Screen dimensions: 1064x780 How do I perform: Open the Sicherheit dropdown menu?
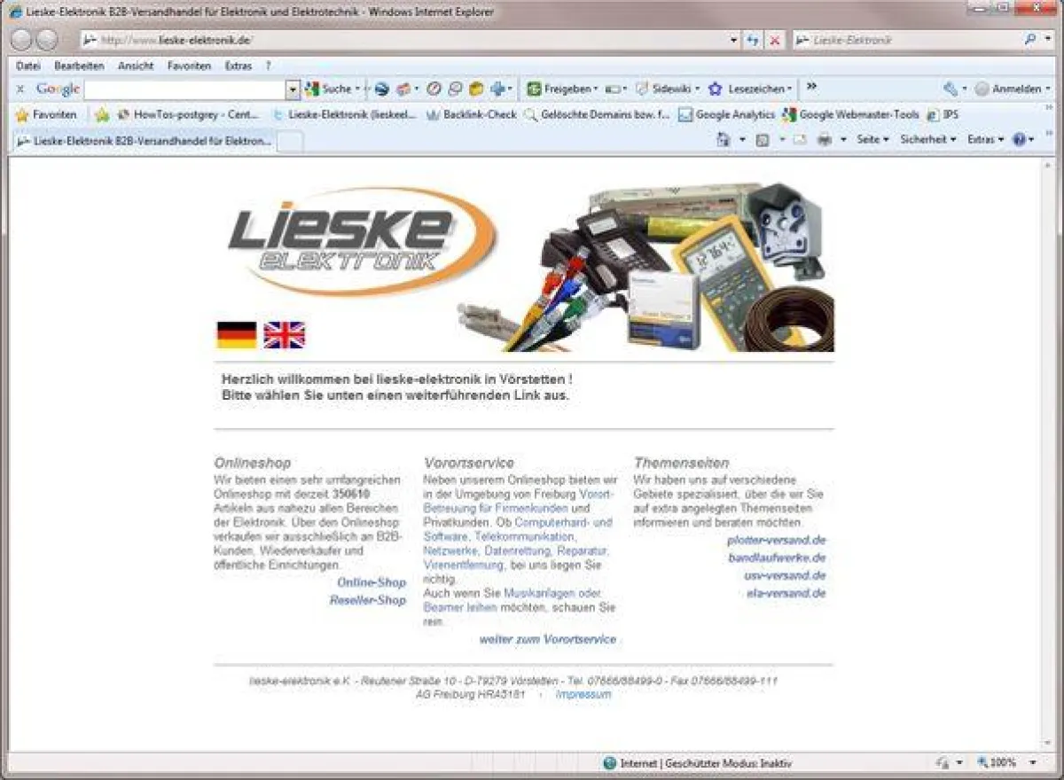click(x=925, y=140)
